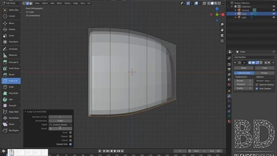The height and width of the screenshot is (156, 277).
Task: Toggle camera view icon in viewport
Action: [x=222, y=36]
